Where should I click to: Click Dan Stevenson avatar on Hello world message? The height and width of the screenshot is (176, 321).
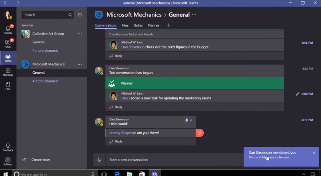coord(99,121)
